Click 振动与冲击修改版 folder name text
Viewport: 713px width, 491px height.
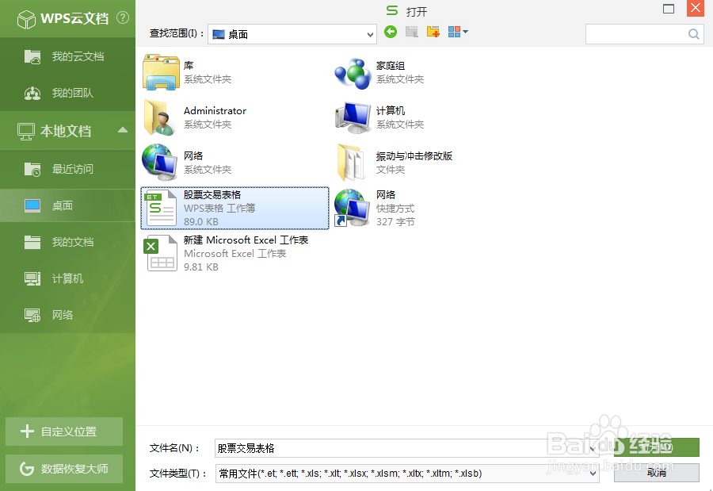[414, 156]
